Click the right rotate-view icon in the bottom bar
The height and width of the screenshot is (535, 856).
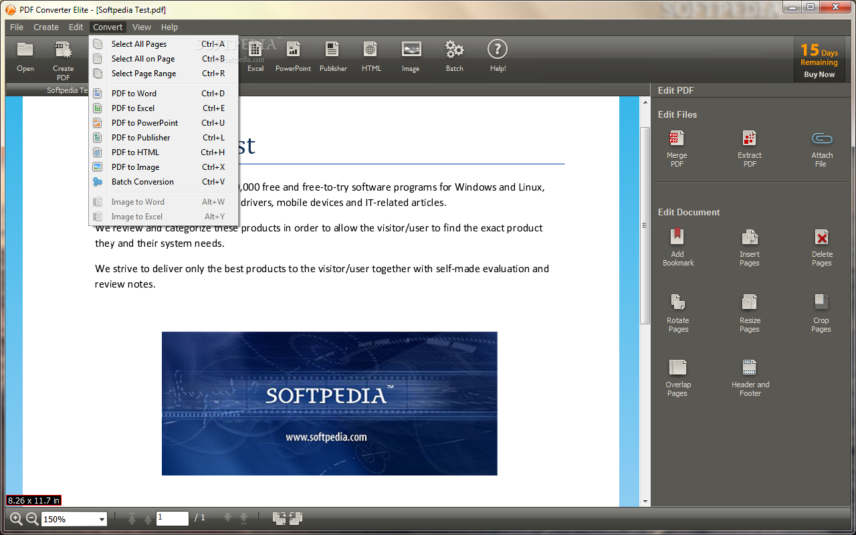[x=297, y=518]
